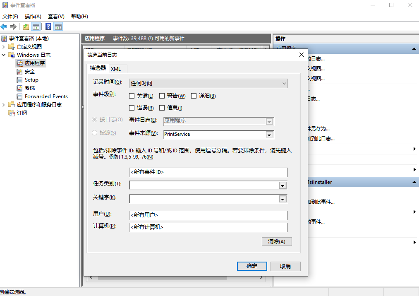Click the 清除(A) clear button
This screenshot has height=296, width=419.
(277, 241)
